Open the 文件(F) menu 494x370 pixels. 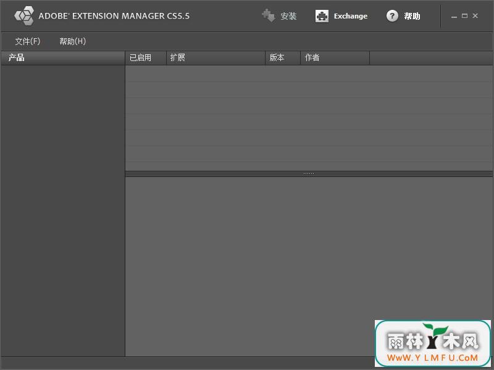point(28,41)
